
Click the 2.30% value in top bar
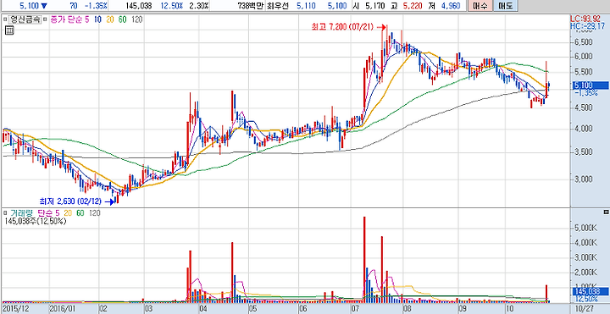[x=200, y=6]
